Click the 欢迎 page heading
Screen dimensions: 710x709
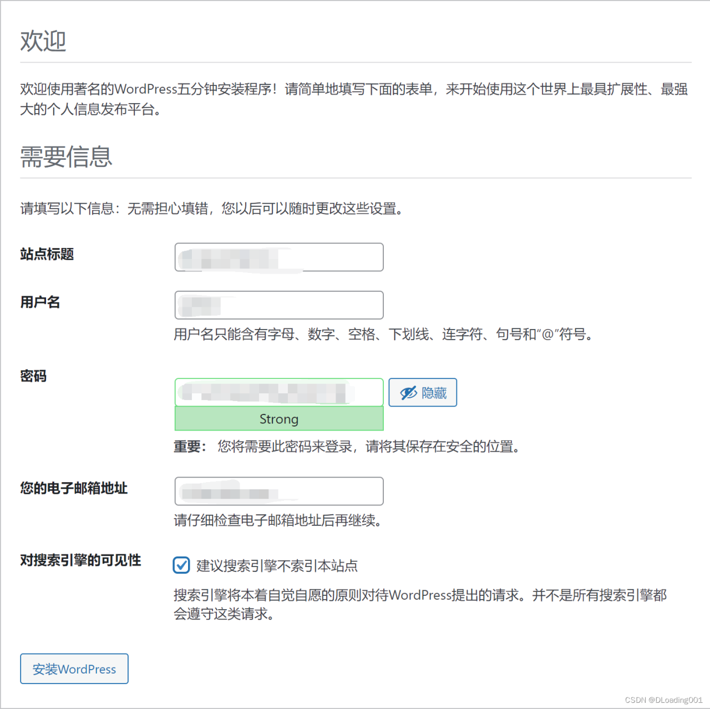[x=43, y=40]
